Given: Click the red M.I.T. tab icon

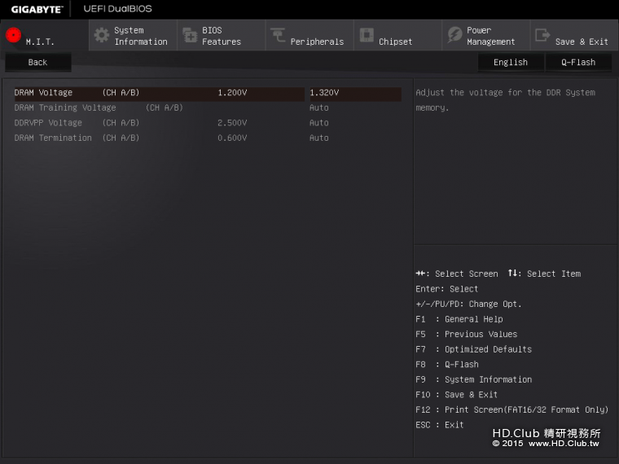Looking at the screenshot, I should pos(13,35).
